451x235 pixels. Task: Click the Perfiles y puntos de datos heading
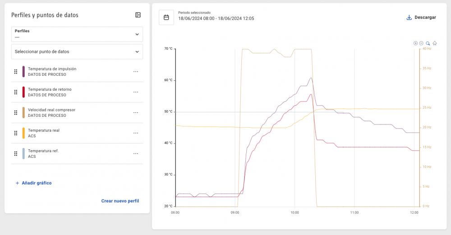(45, 15)
